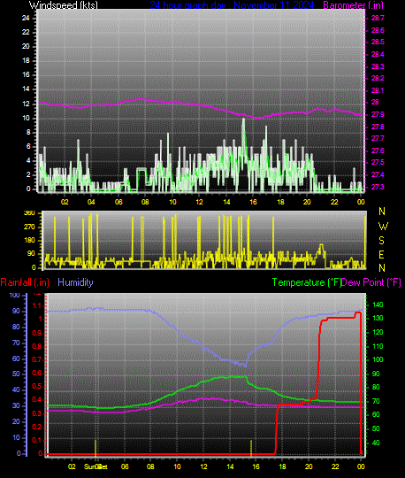The width and height of the screenshot is (405, 478).
Task: Click the 28.7 barometer axis value
Action: [378, 19]
